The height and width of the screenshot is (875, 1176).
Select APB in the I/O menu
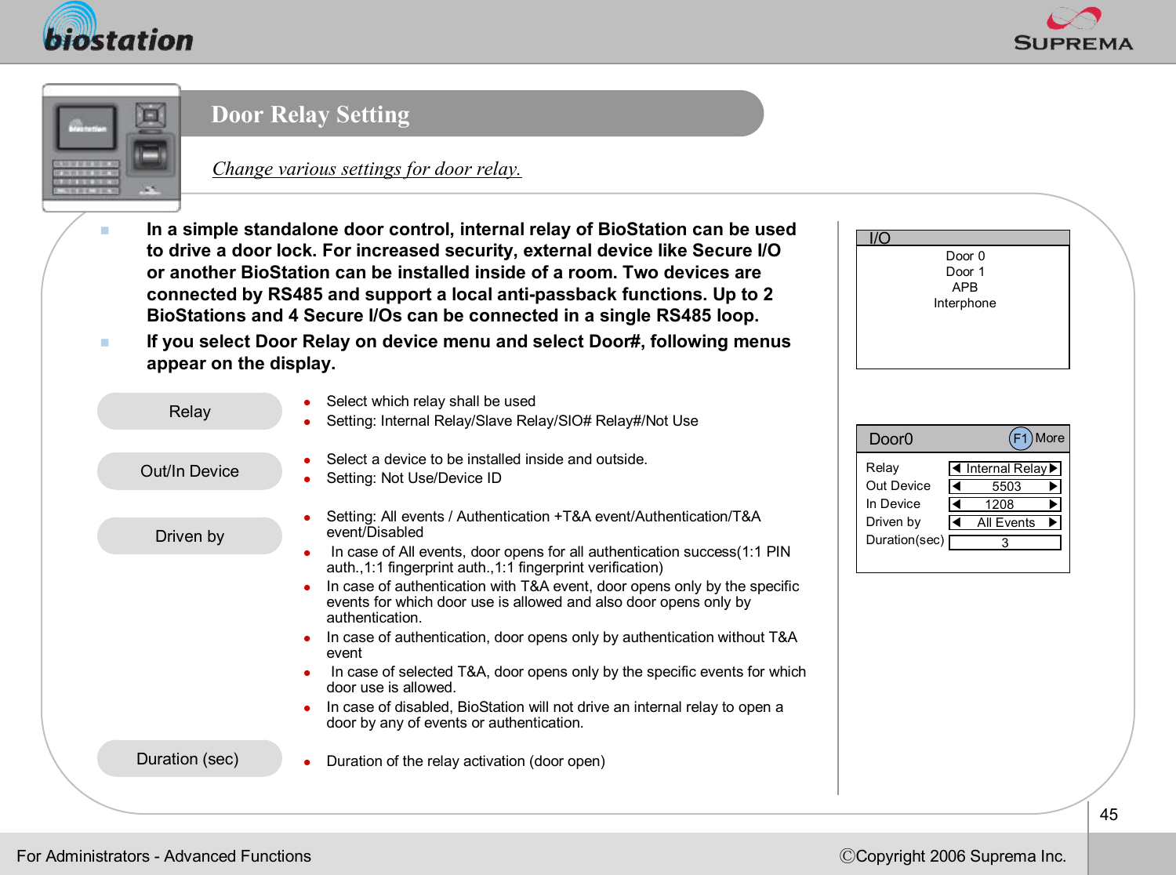965,287
